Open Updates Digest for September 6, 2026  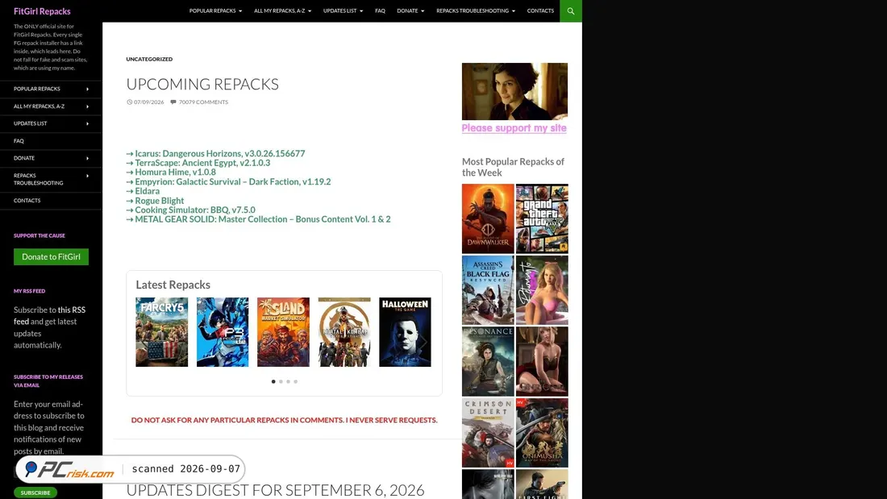point(275,490)
